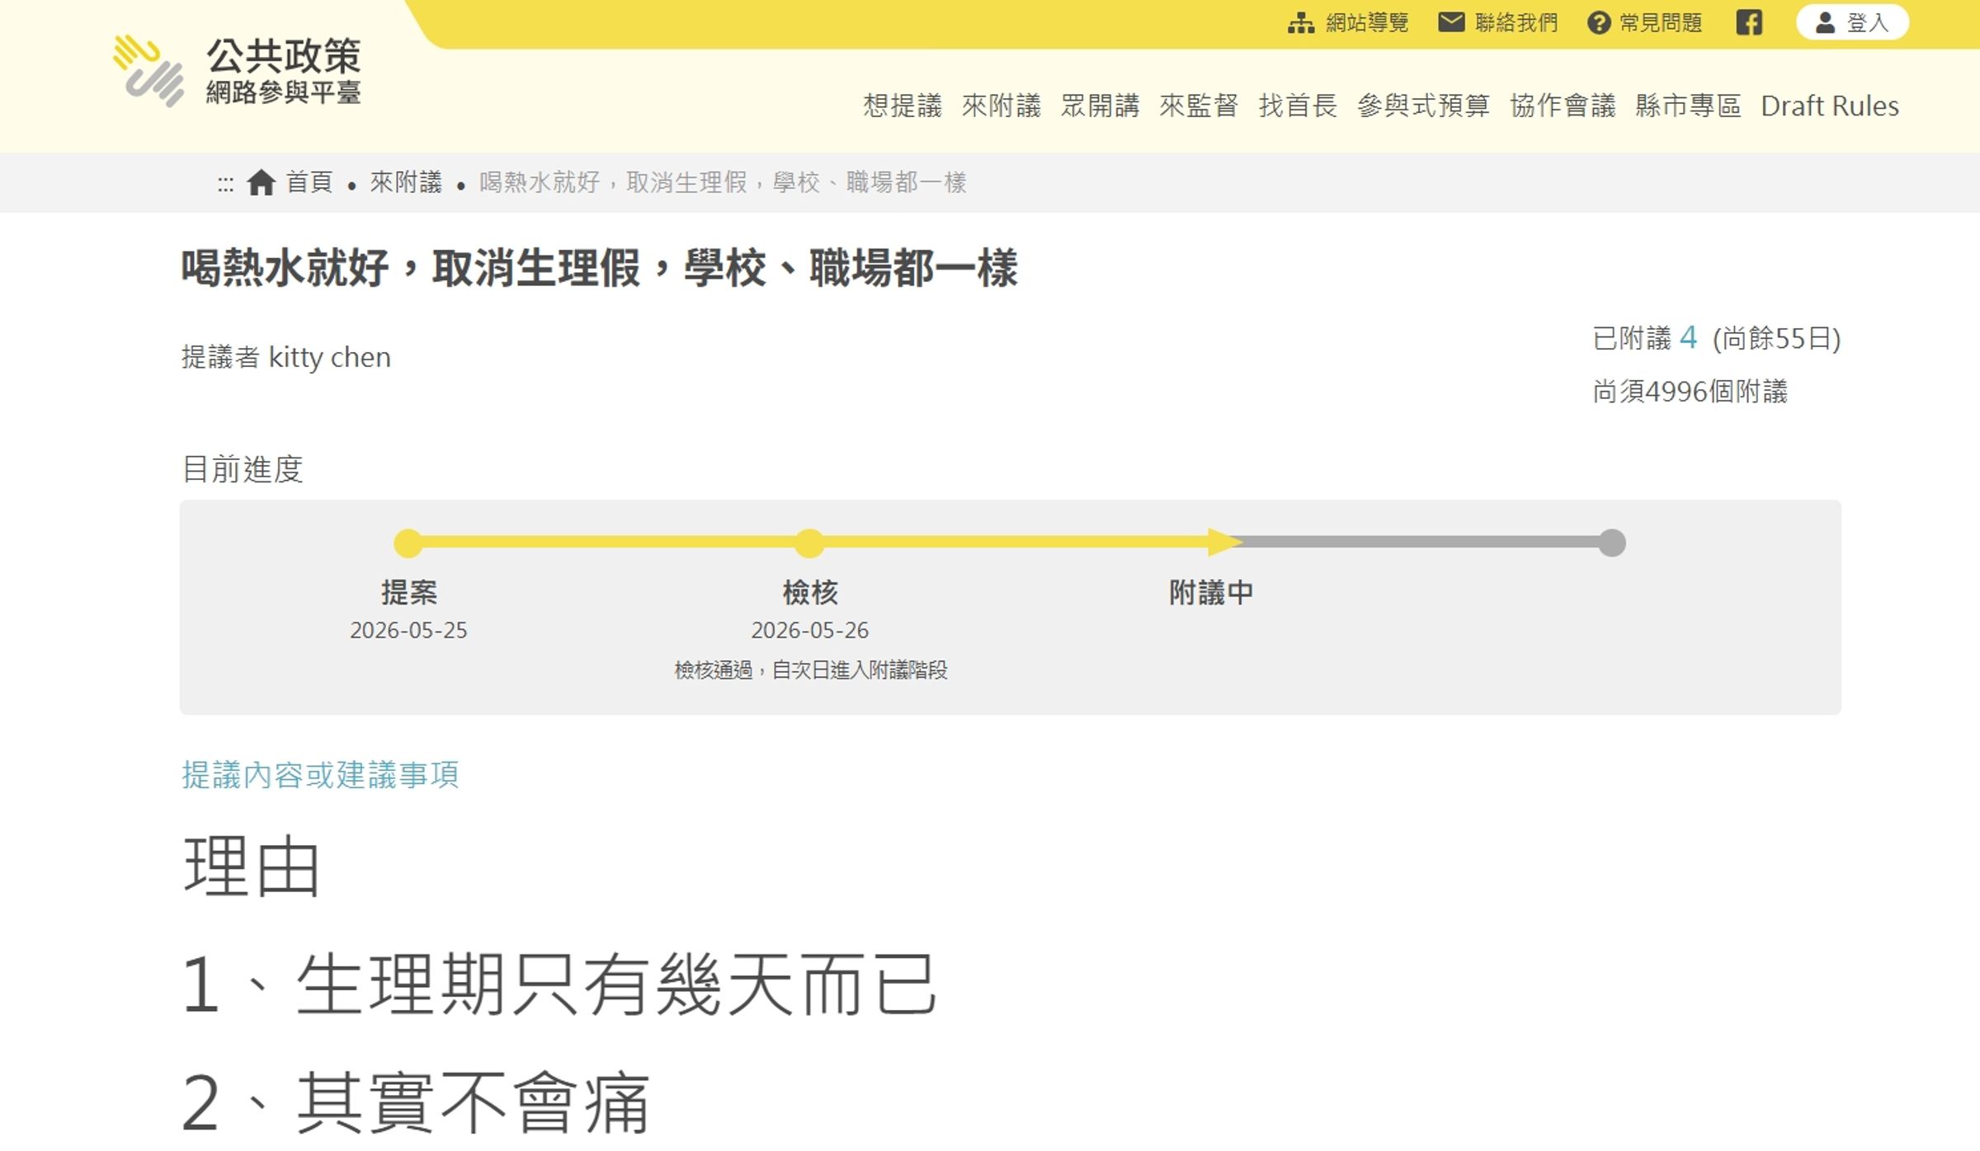The width and height of the screenshot is (1980, 1151).
Task: Click the 公共政策網路參與平臺 site logo
Action: [238, 72]
